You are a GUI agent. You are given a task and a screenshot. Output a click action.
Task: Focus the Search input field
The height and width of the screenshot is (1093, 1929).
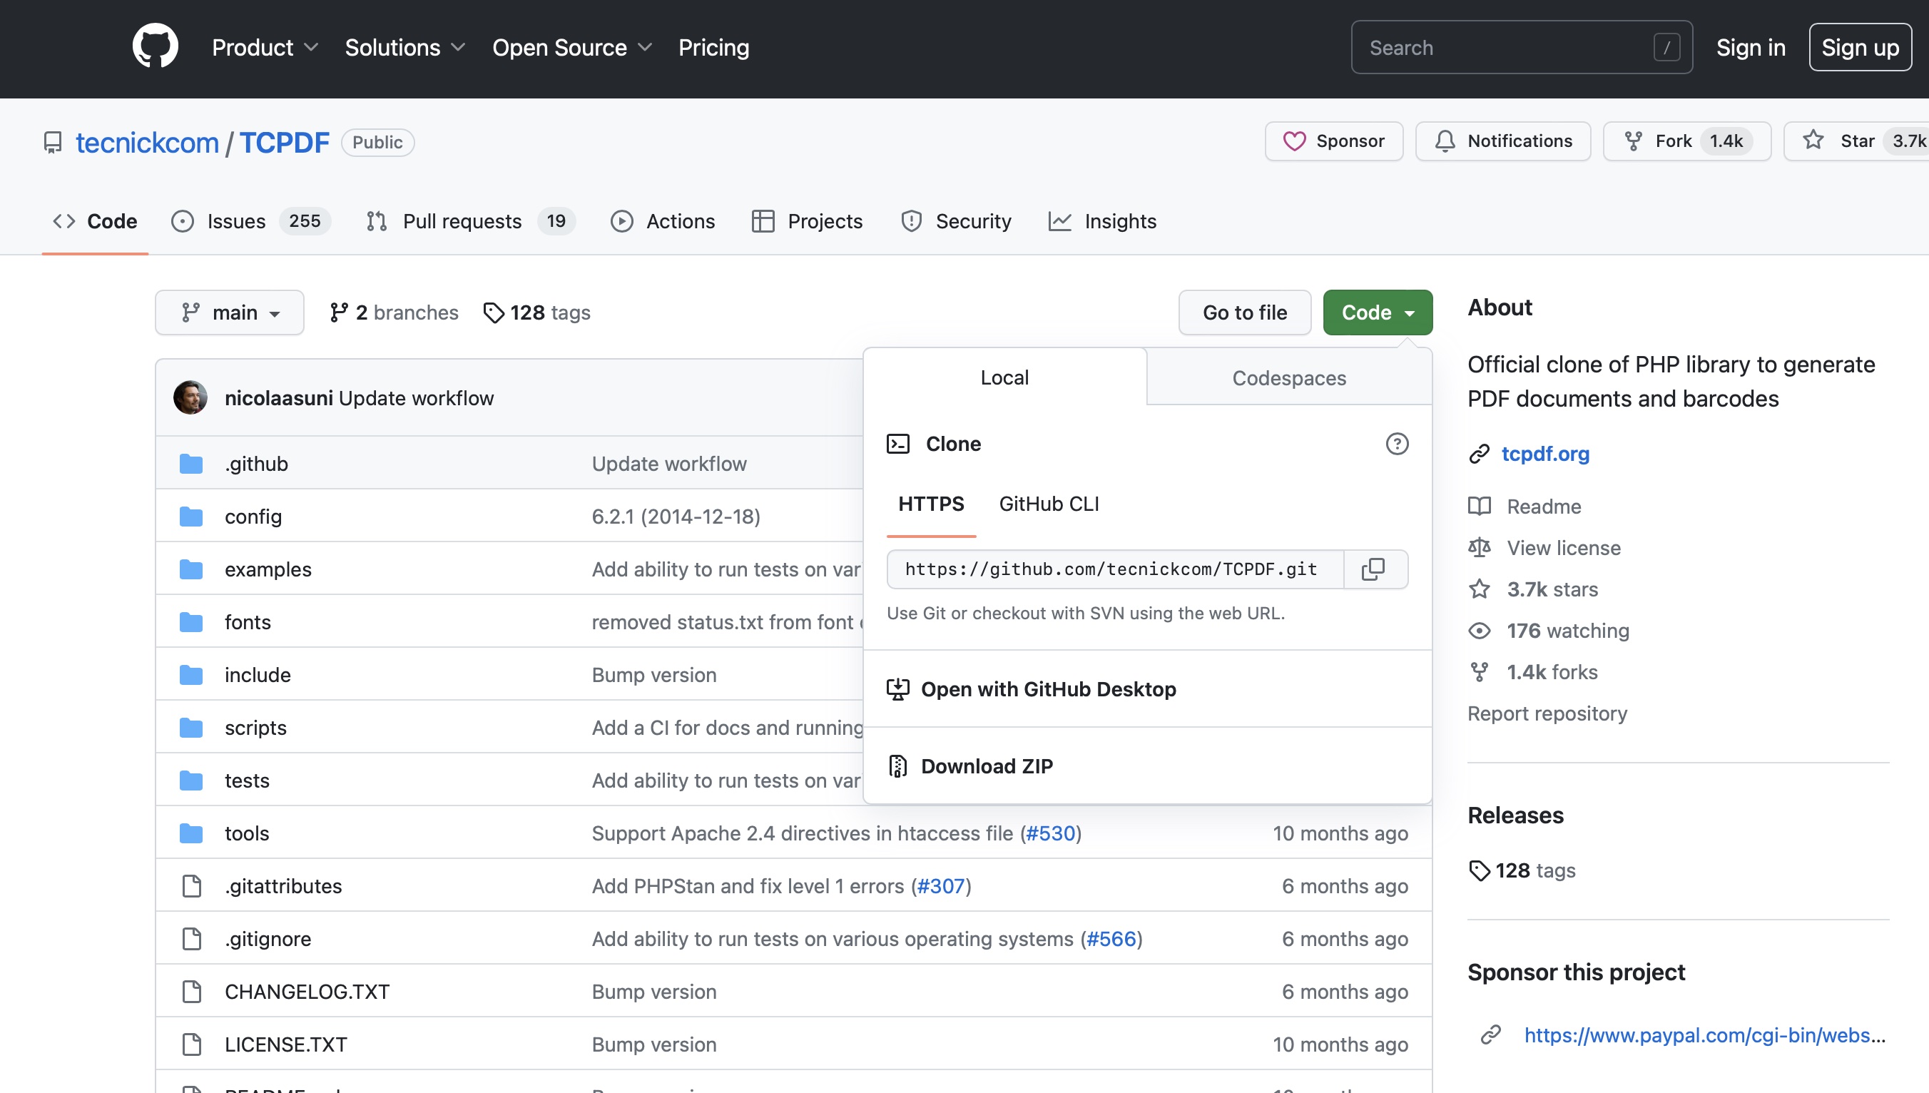coord(1522,47)
